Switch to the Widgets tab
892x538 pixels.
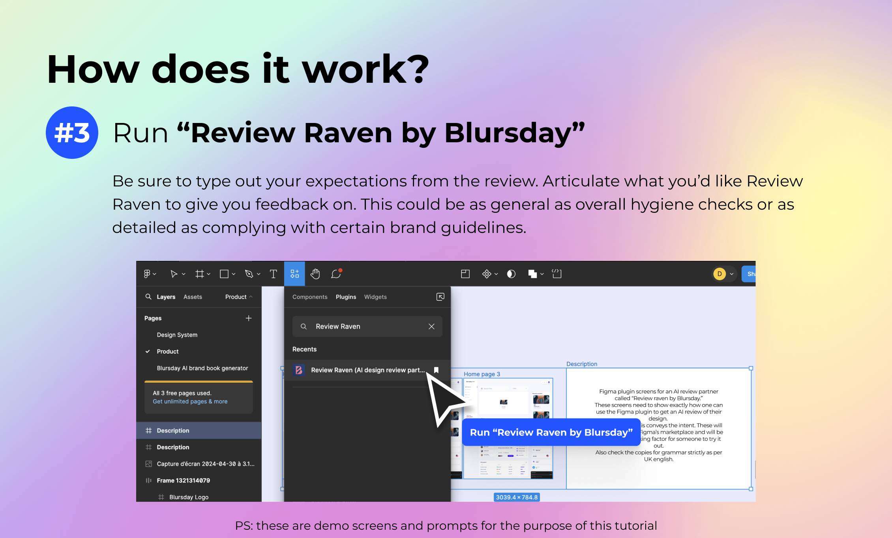[375, 297]
